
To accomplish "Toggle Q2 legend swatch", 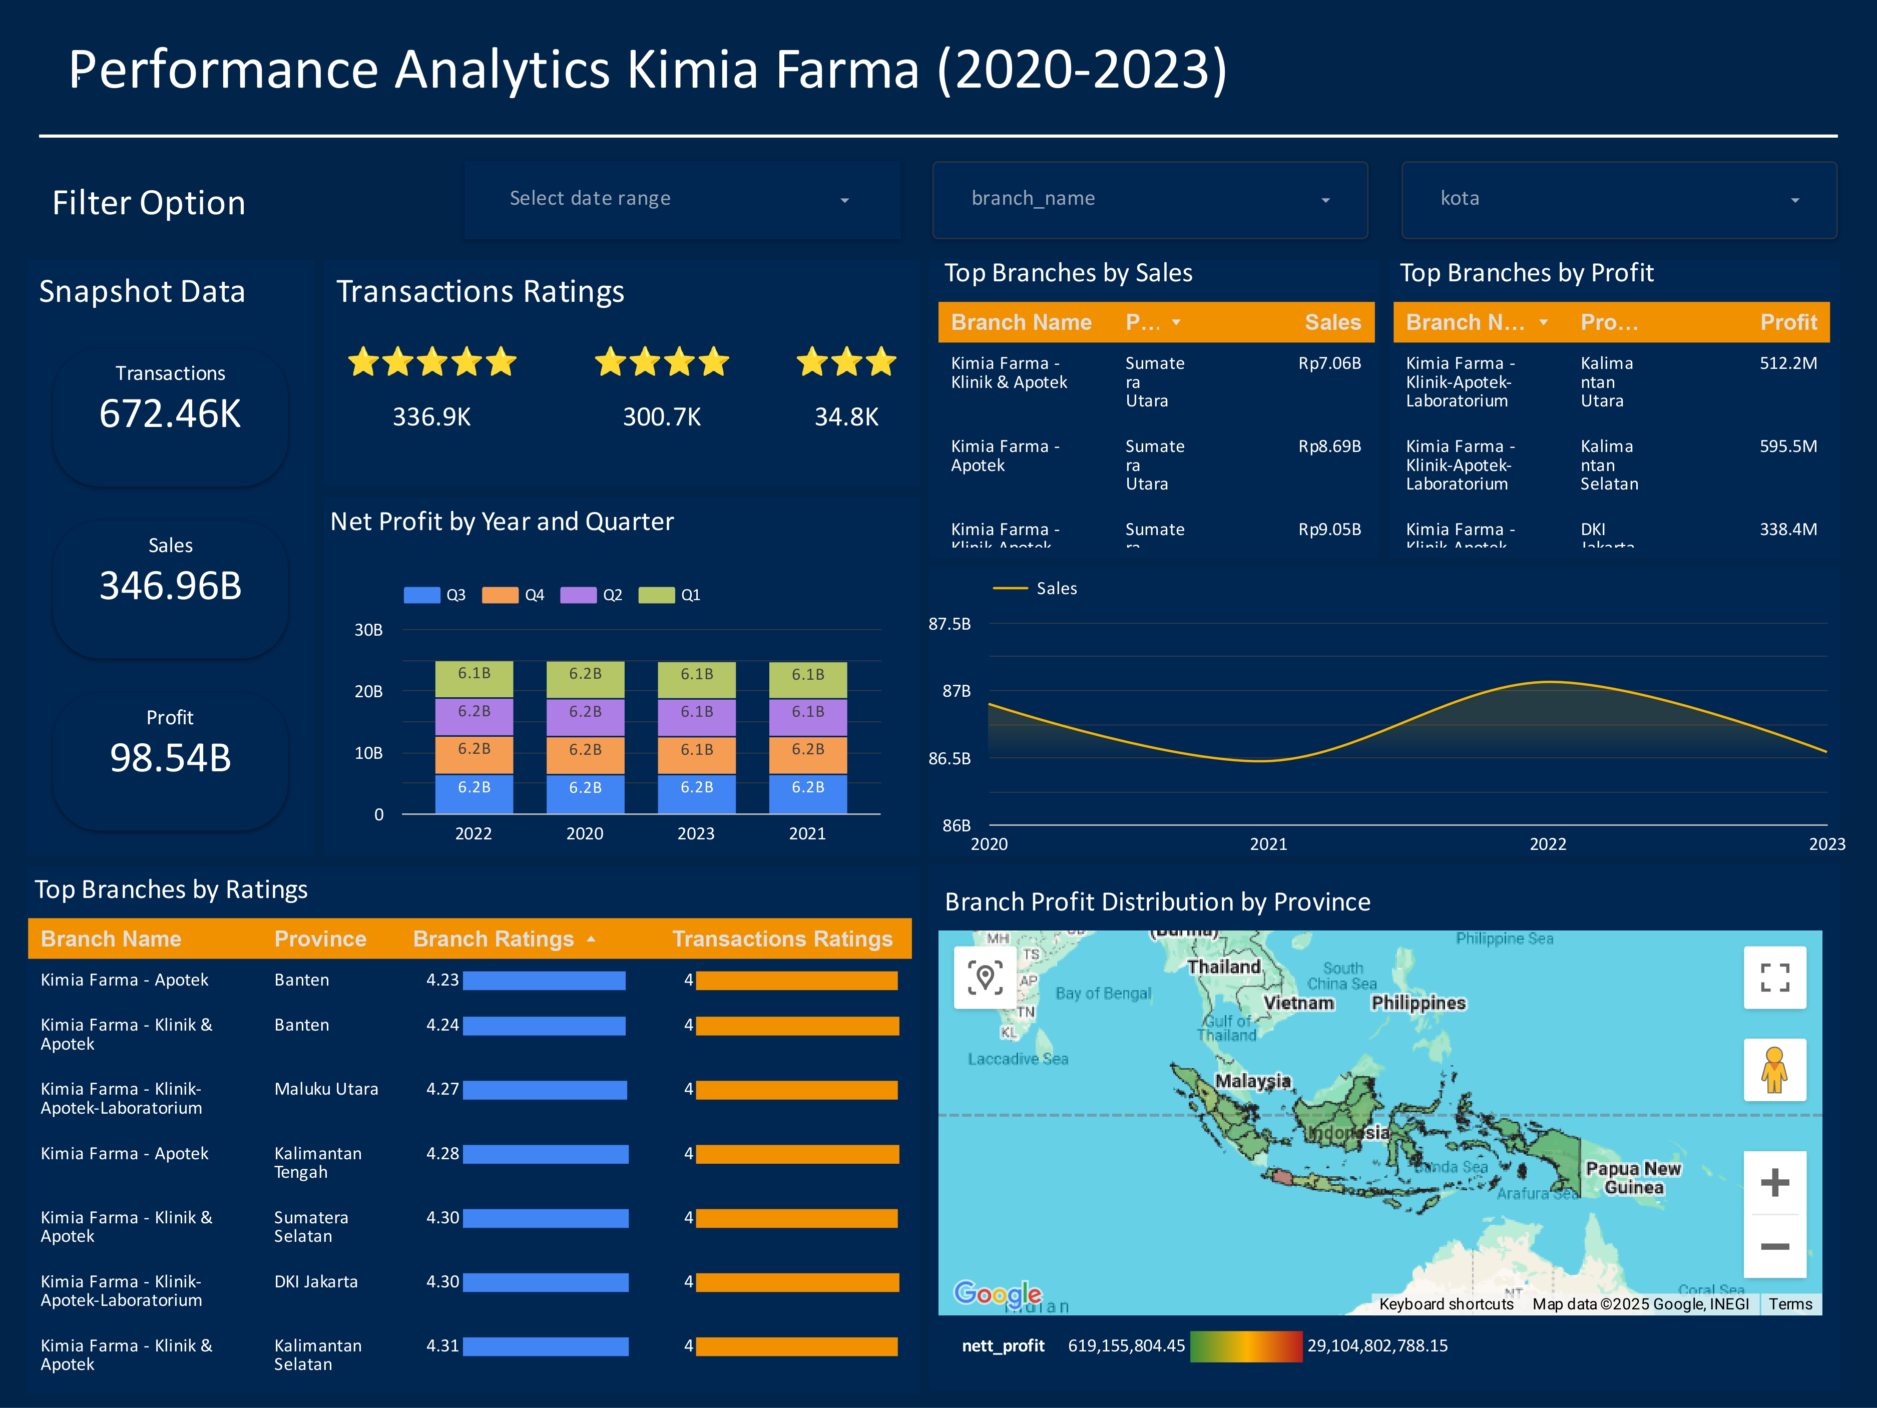I will click(x=578, y=595).
